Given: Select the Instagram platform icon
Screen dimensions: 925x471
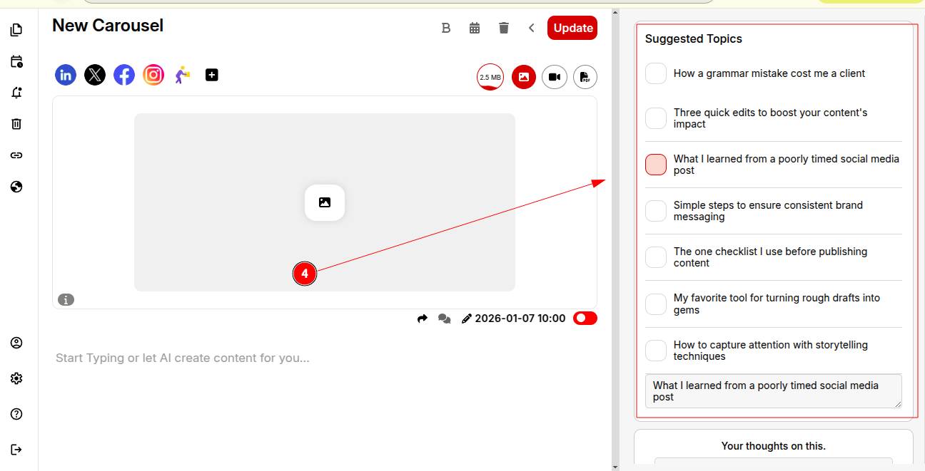Looking at the screenshot, I should click(153, 75).
